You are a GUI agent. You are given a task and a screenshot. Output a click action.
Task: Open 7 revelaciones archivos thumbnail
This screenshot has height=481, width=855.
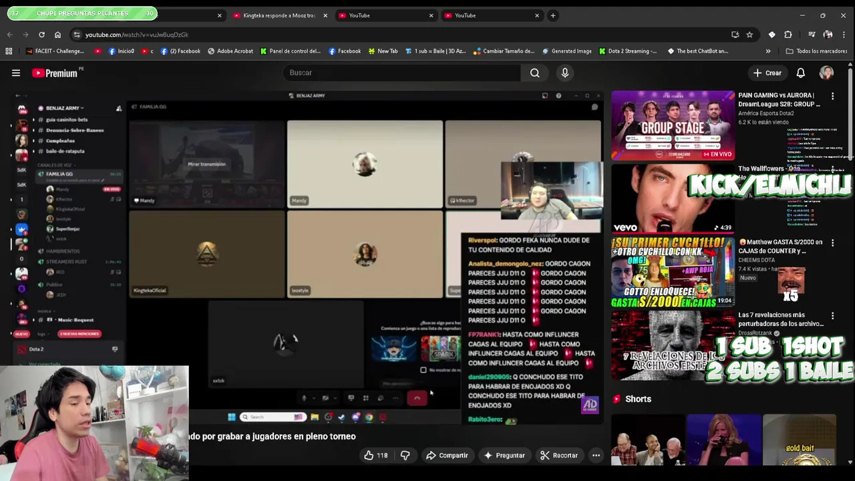point(673,344)
